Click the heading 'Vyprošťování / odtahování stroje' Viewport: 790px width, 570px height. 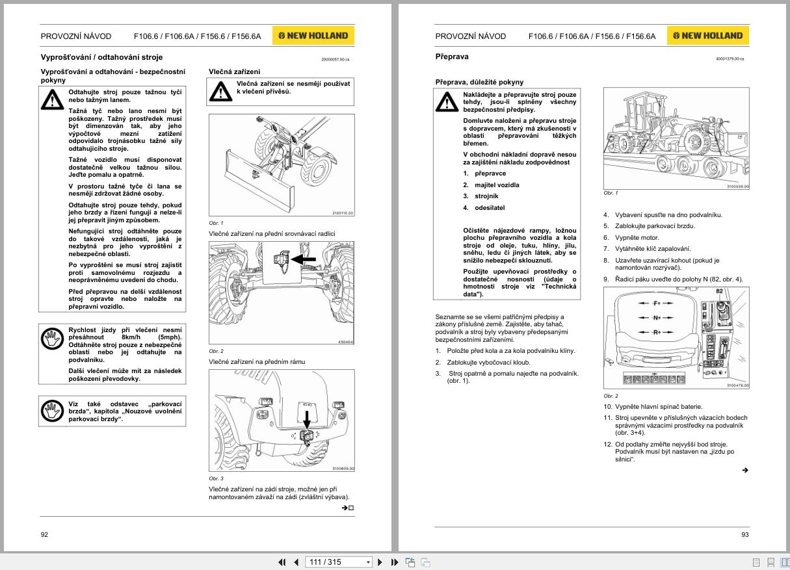tap(101, 57)
